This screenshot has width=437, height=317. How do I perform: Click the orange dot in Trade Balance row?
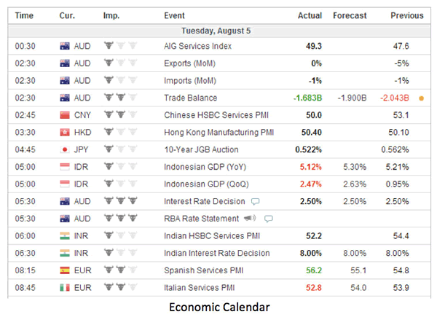point(421,98)
